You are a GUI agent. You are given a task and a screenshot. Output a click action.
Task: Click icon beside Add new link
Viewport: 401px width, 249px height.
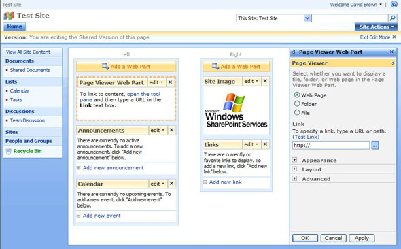click(x=205, y=182)
